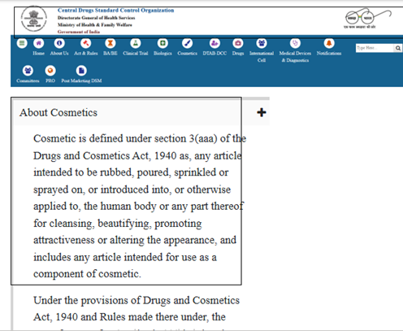Open the Notifications menu label
403x331 pixels.
(x=329, y=53)
